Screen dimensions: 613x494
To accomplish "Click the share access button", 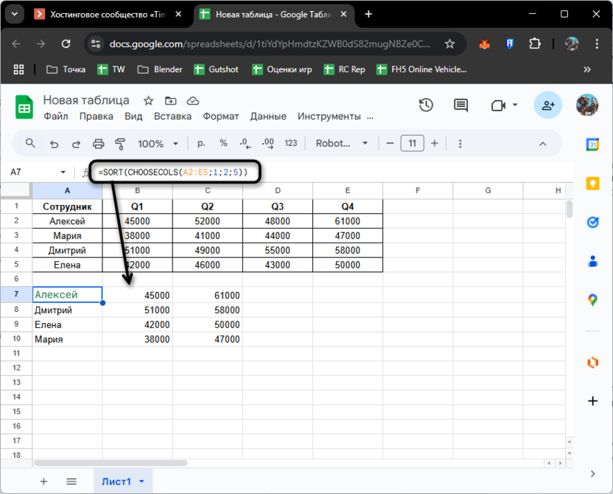I will point(547,105).
